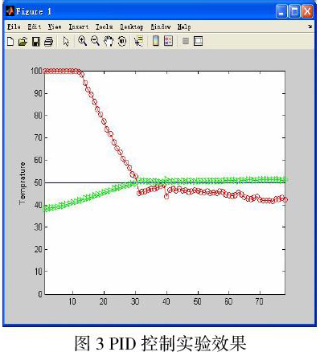Click the 50 y-axis tick label
The height and width of the screenshot is (356, 320).
point(38,182)
